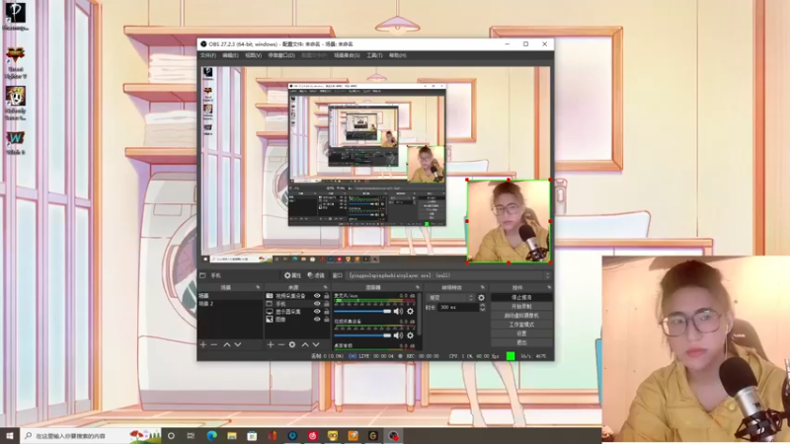Increase the transition duration with the up arrow

(482, 305)
